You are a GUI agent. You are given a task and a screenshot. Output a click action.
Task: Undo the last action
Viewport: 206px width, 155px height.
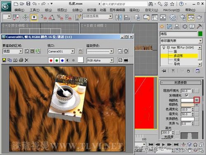point(34,4)
